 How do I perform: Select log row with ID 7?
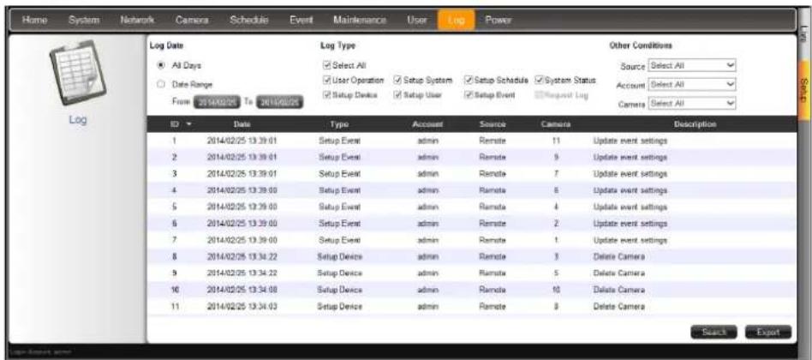coord(471,240)
